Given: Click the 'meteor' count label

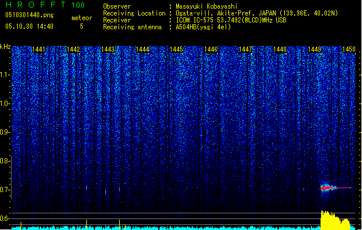Looking at the screenshot, I should 82,18.
